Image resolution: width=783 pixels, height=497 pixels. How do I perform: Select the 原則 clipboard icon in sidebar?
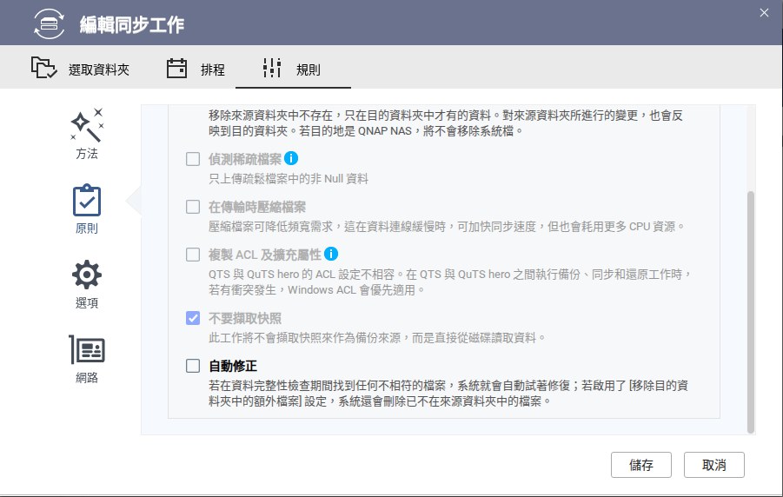[x=87, y=201]
